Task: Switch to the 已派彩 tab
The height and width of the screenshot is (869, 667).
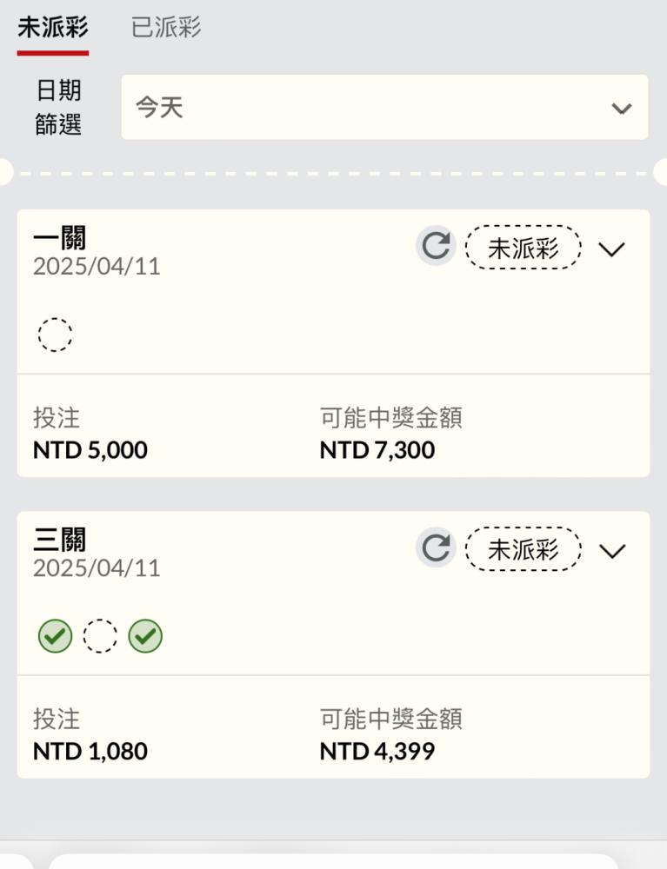Action: 166,28
